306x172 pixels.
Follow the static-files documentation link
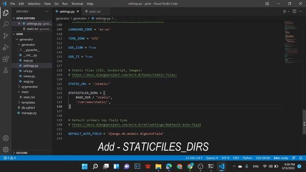[x=124, y=75]
